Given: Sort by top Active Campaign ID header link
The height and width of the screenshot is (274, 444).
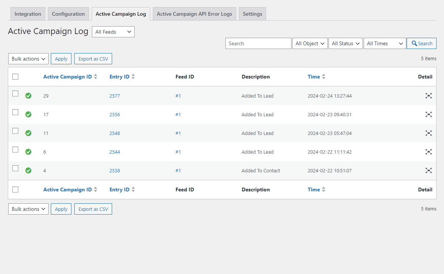Looking at the screenshot, I should coord(67,77).
